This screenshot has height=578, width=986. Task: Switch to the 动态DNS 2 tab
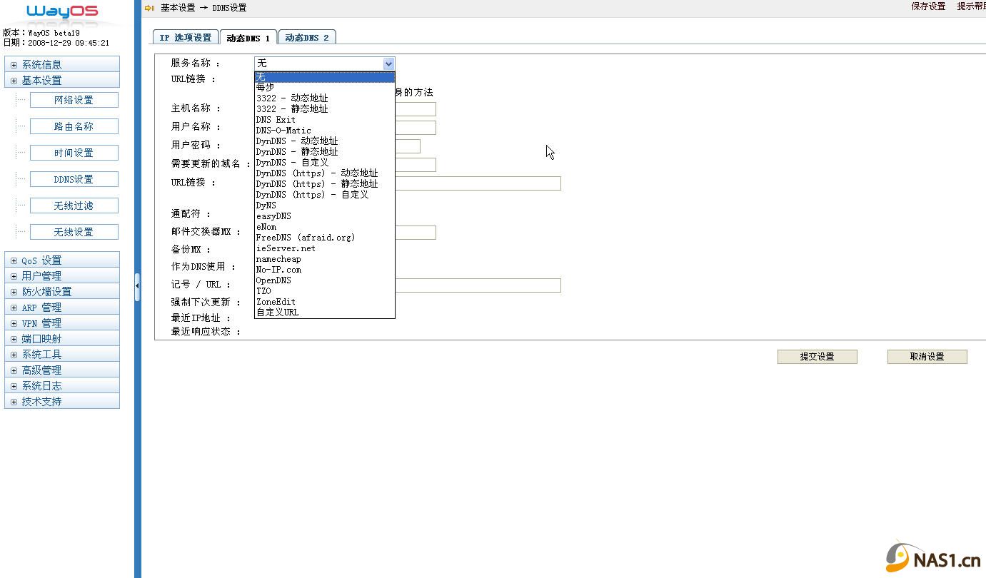[307, 38]
